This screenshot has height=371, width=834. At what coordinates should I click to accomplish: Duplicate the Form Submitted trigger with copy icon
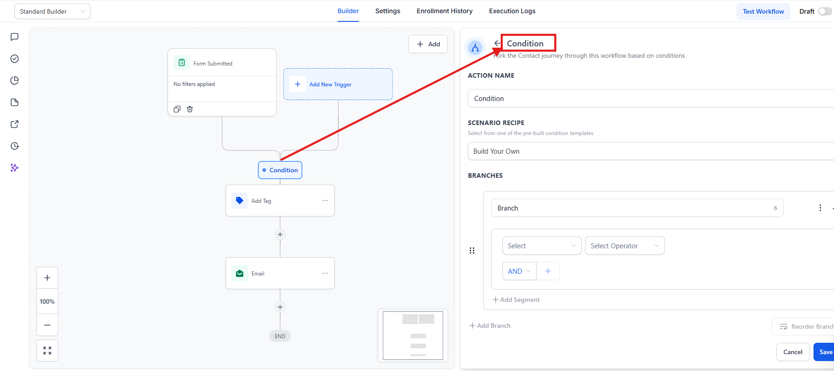tap(177, 109)
